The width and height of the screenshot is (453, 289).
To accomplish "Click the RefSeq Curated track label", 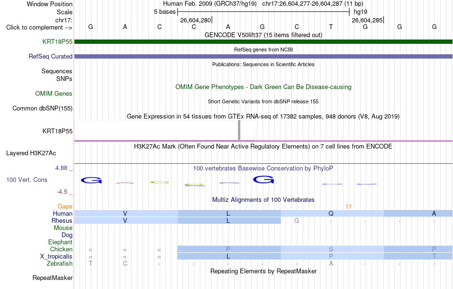I will [x=50, y=56].
